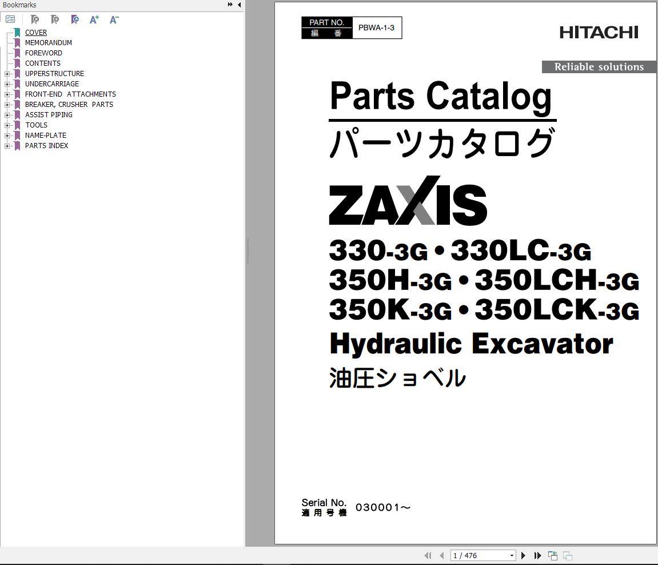Click the serial number 030001~ text
Screen dimensions: 658x565
pyautogui.click(x=382, y=507)
